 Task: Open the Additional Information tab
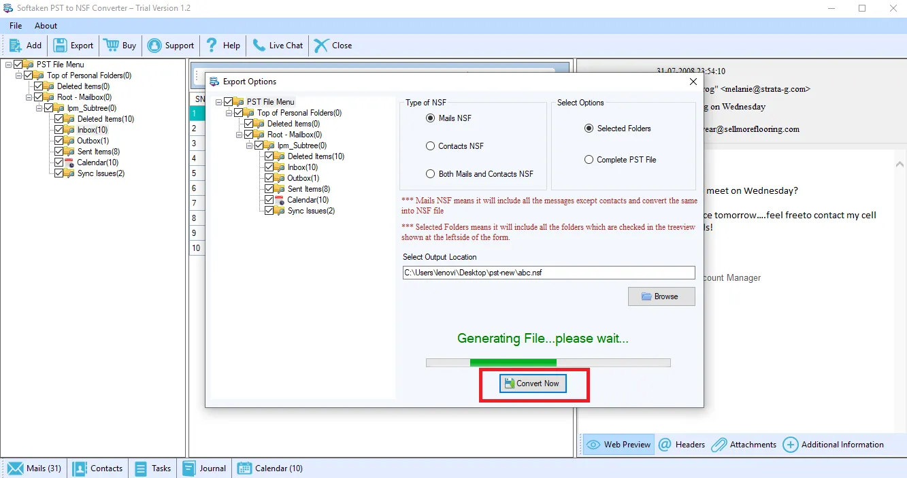pyautogui.click(x=834, y=445)
